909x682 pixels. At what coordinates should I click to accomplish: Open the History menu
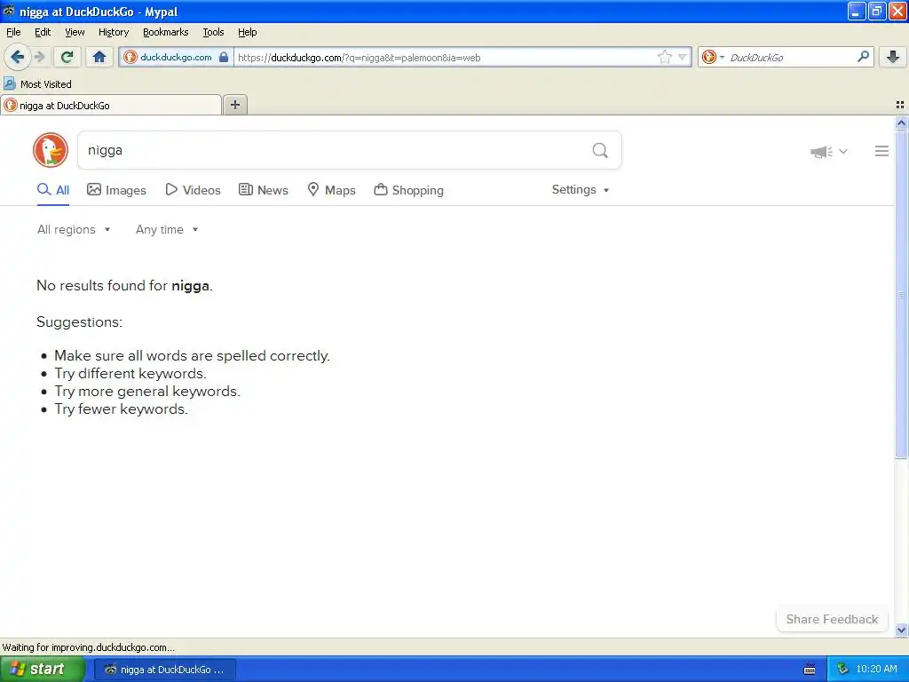[113, 33]
